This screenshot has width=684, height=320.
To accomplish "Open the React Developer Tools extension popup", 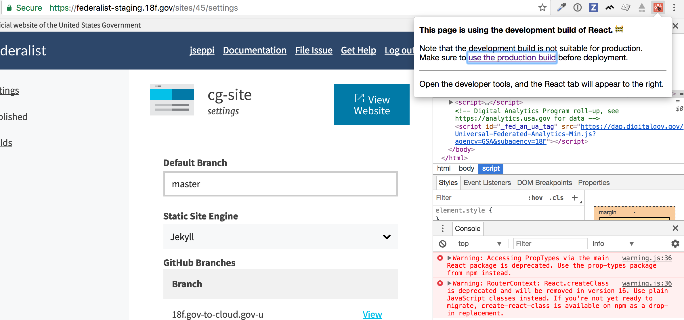I will click(x=658, y=8).
